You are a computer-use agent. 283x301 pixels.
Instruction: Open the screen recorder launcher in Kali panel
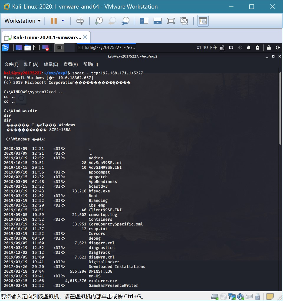pos(46,48)
